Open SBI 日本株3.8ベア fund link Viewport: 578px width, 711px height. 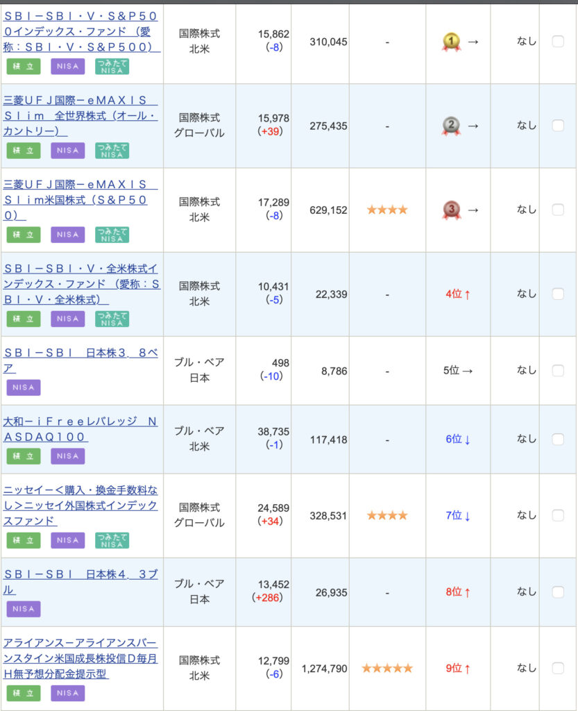(x=80, y=360)
